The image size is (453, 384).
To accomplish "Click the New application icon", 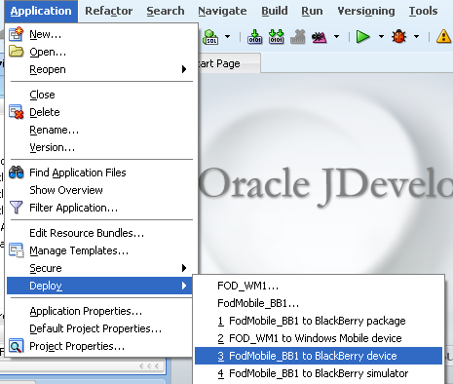I will tap(16, 34).
